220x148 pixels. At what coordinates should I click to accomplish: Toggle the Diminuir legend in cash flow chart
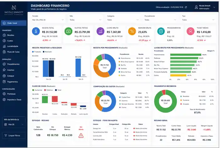pos(48,90)
